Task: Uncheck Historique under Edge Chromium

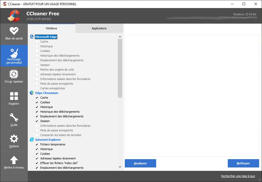Action: [37, 107]
